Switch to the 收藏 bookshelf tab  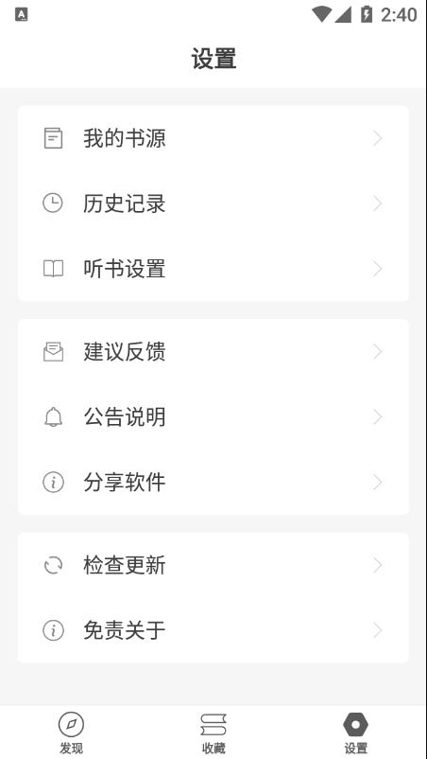213,733
